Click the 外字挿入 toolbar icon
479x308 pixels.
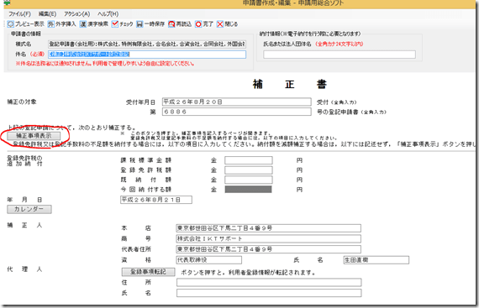[51, 24]
